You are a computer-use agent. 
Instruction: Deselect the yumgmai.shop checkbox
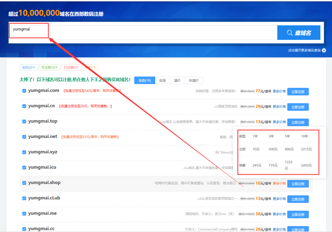24,183
